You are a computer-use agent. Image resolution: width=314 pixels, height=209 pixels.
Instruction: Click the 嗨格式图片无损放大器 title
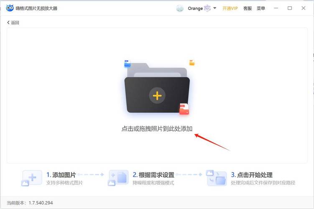click(x=36, y=8)
